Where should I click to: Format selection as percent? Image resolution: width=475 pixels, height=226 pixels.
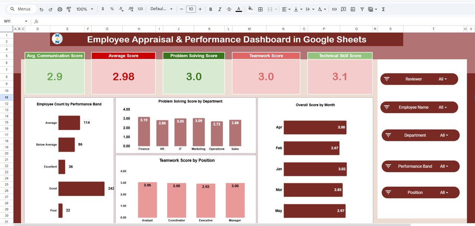pyautogui.click(x=112, y=9)
